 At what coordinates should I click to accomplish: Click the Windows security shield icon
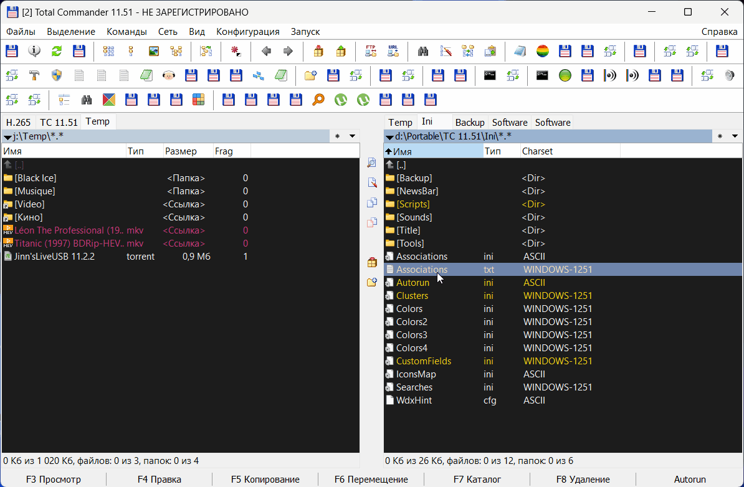coord(57,75)
